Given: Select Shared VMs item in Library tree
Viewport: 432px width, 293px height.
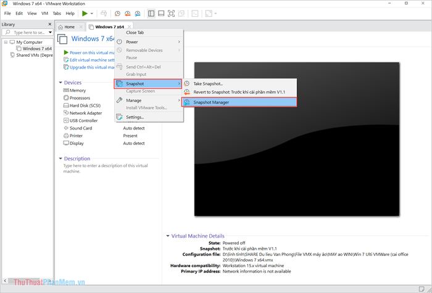Looking at the screenshot, I should point(31,55).
